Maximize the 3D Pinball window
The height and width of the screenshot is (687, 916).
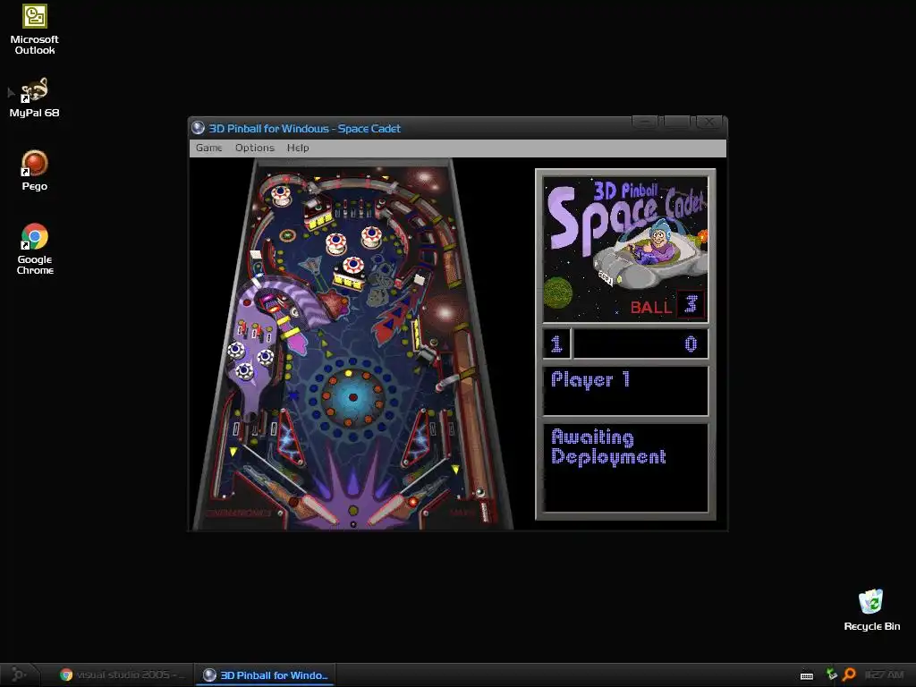pos(676,122)
